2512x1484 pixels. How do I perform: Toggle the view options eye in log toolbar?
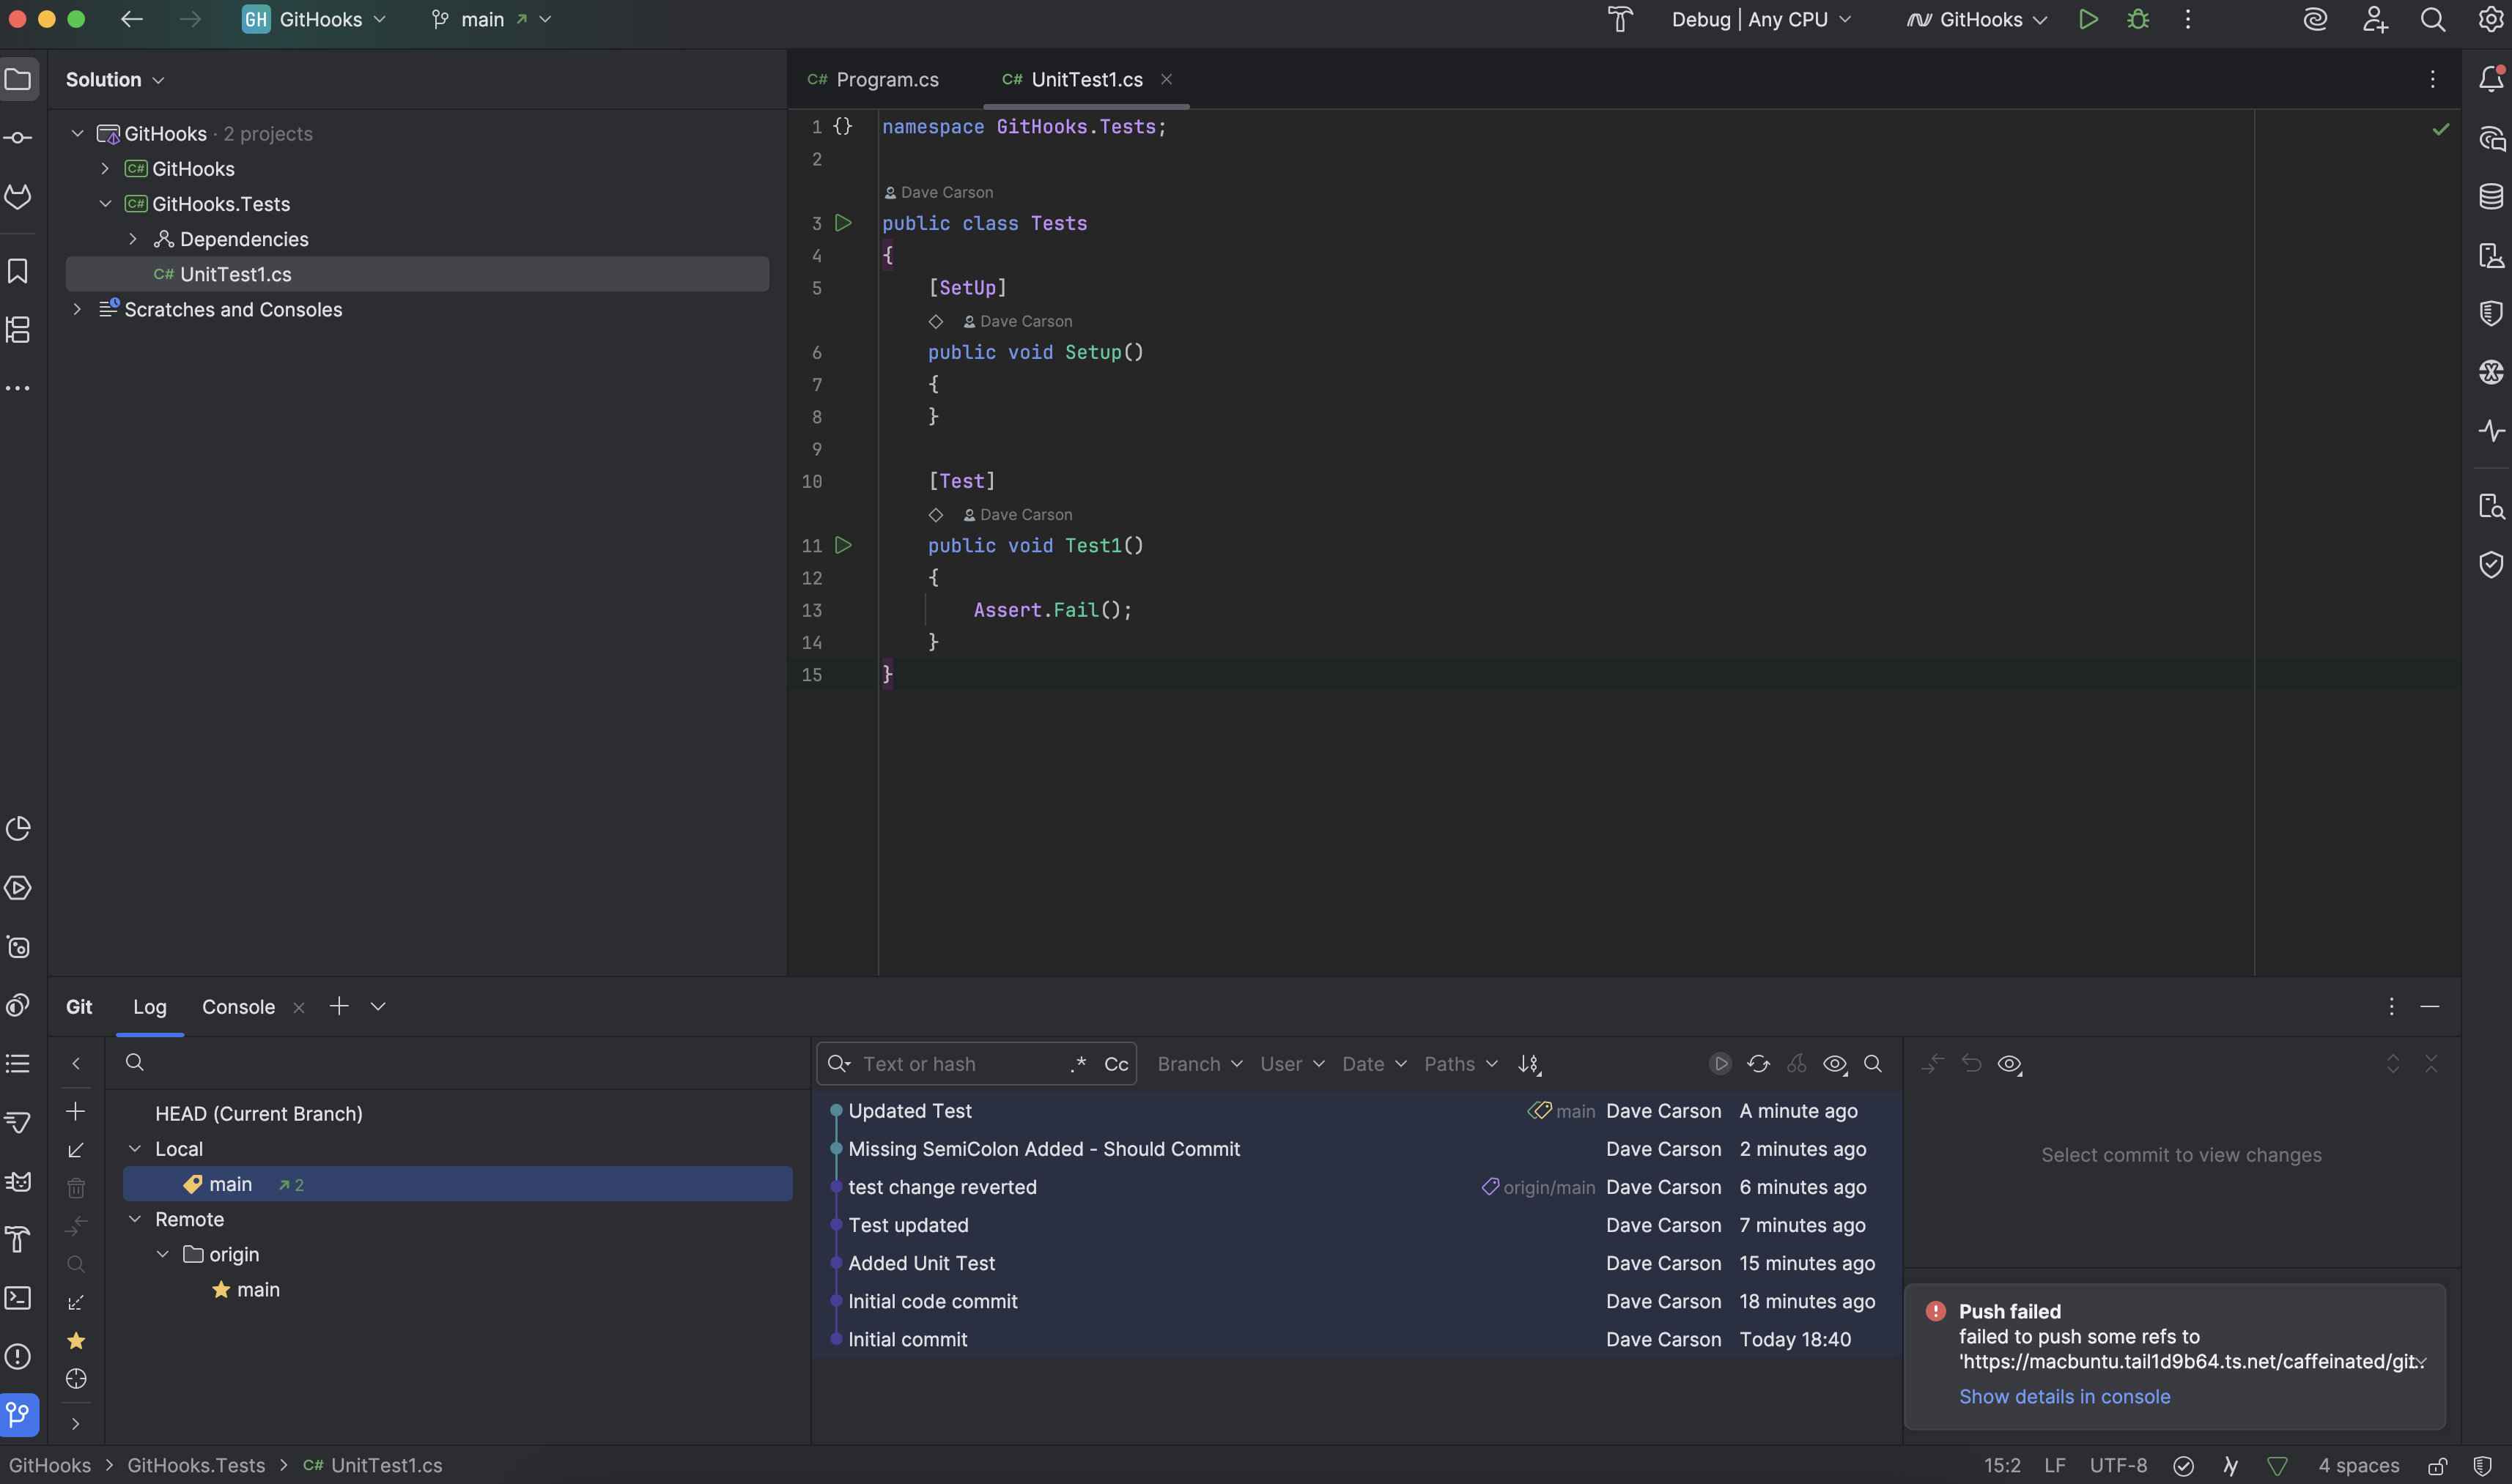tap(1835, 1064)
